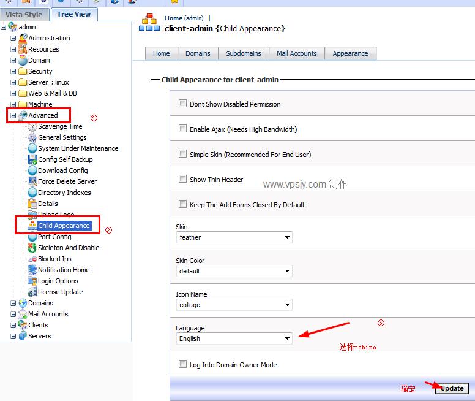The width and height of the screenshot is (475, 401).
Task: Switch to the Vista Style tab
Action: point(24,15)
